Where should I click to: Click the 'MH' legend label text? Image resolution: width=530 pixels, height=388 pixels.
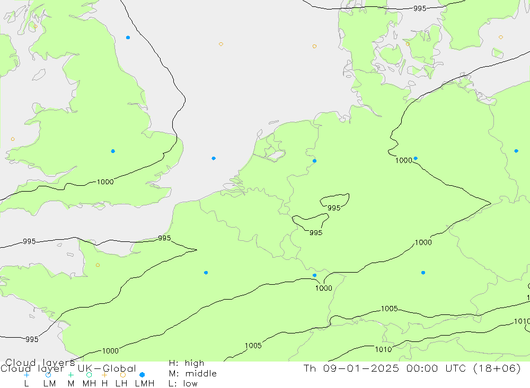click(89, 384)
